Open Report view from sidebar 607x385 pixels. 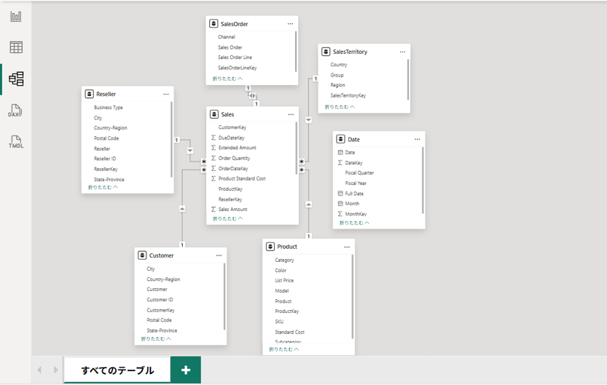16,16
